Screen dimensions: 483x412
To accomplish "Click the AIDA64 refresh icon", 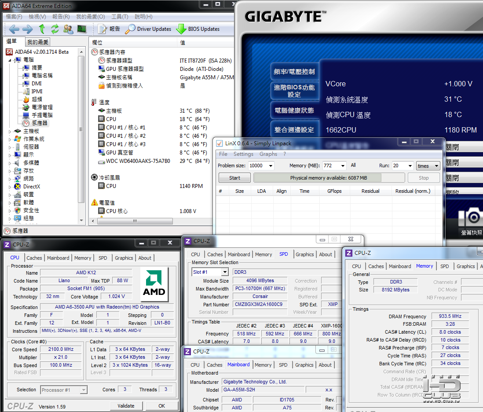I will pyautogui.click(x=55, y=29).
